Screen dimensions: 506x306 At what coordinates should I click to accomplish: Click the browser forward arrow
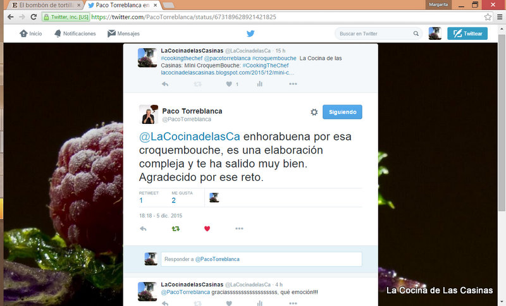click(22, 17)
